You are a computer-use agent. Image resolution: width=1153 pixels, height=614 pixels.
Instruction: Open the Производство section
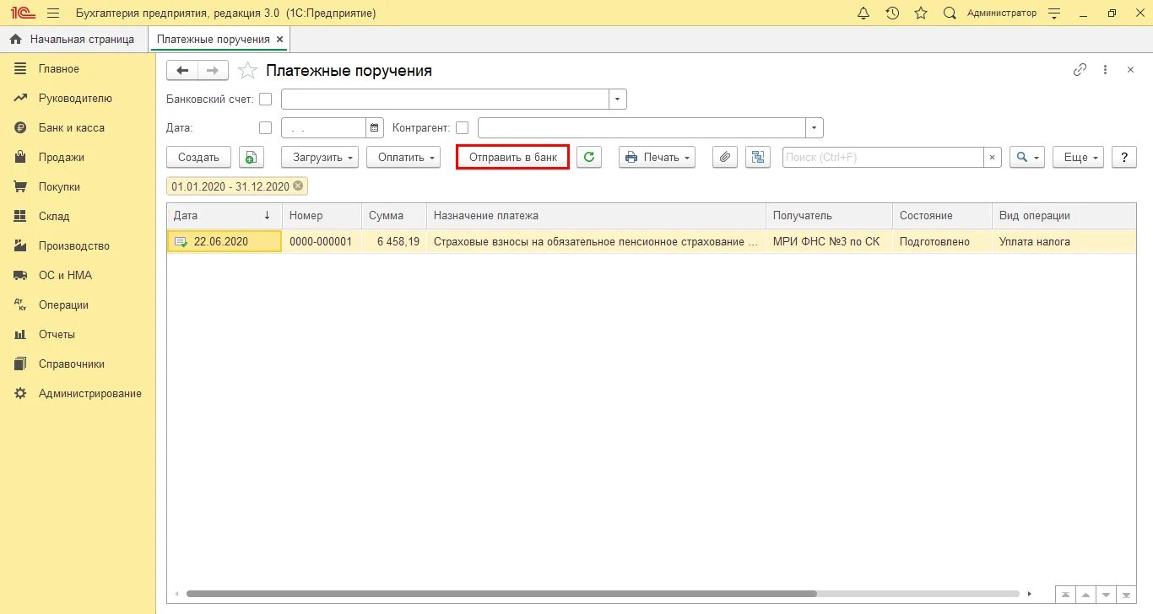coord(78,246)
